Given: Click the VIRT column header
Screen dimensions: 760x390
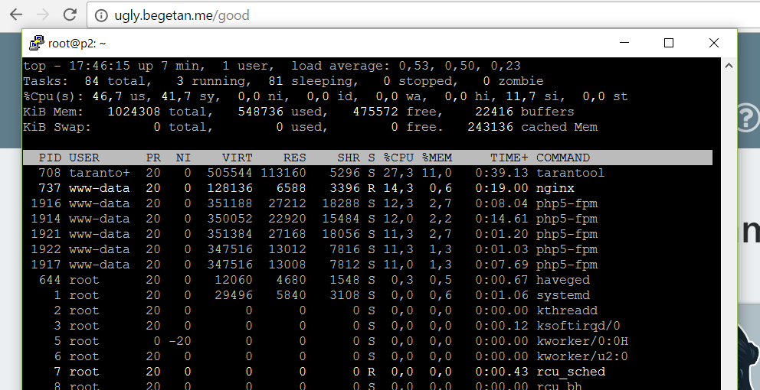Looking at the screenshot, I should 237,158.
